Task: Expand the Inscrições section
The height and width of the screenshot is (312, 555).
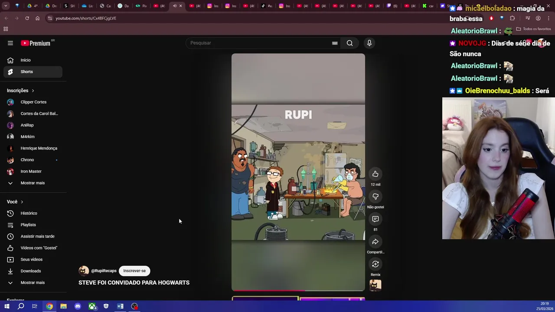Action: pos(21,91)
